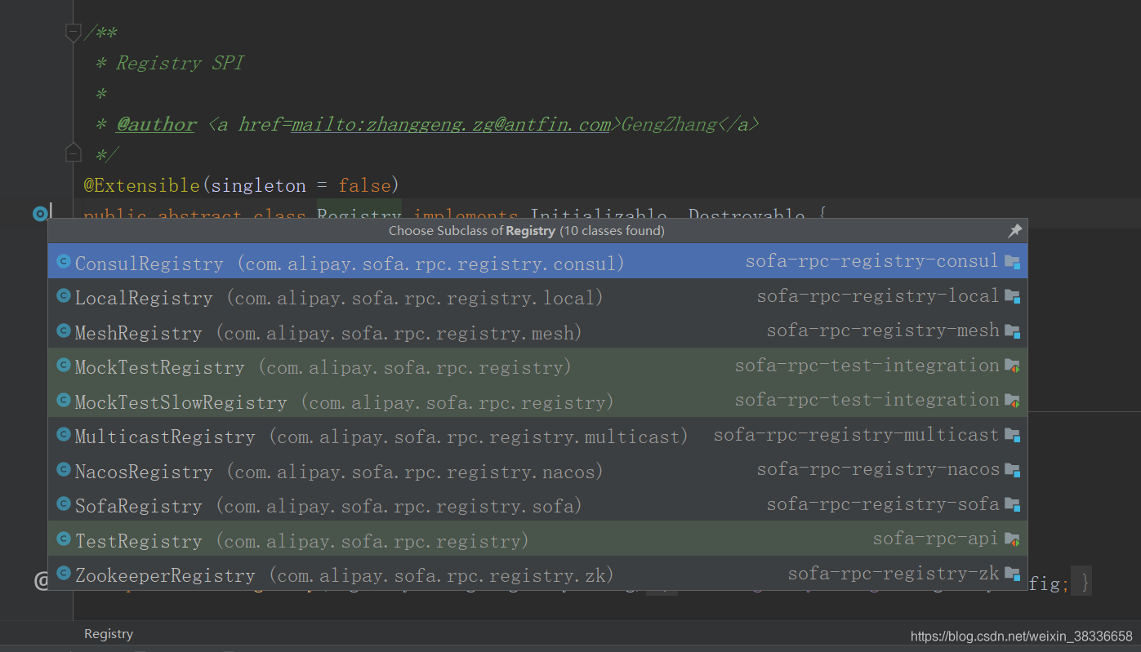The width and height of the screenshot is (1141, 652).
Task: Click the fold marker at the Javadoc end
Action: click(73, 153)
